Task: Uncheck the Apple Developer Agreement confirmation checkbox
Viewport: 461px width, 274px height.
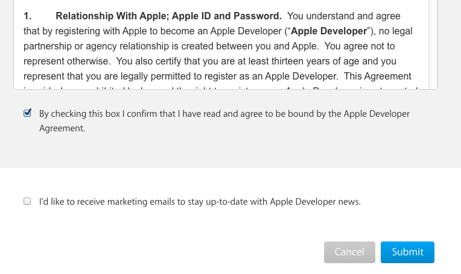Action: (27, 113)
